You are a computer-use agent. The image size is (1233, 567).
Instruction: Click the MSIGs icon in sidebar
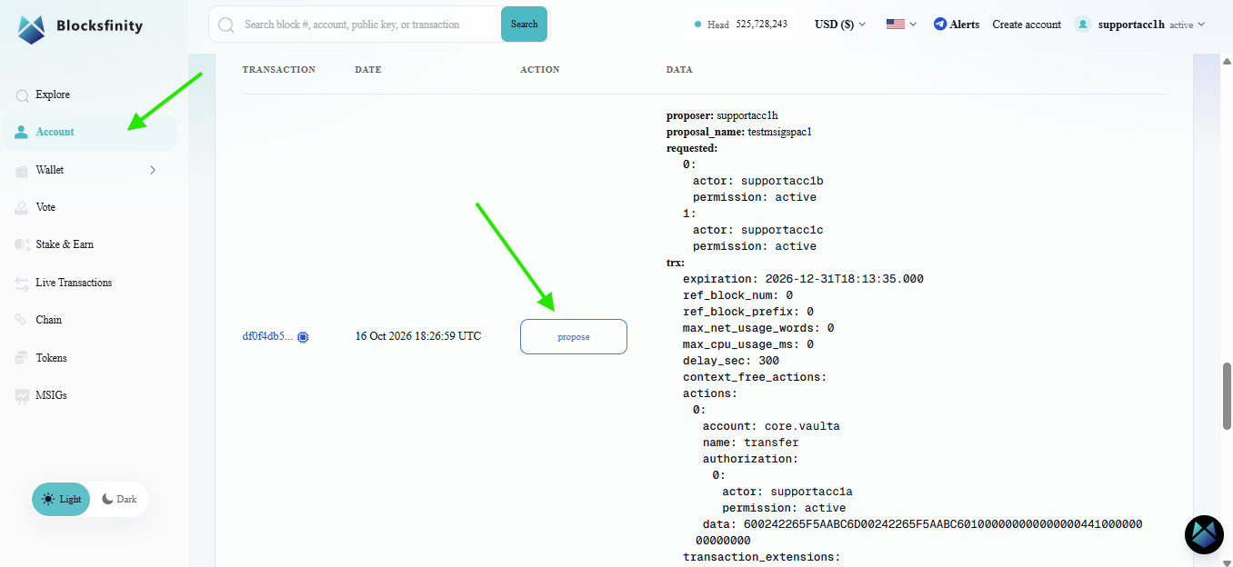(22, 396)
